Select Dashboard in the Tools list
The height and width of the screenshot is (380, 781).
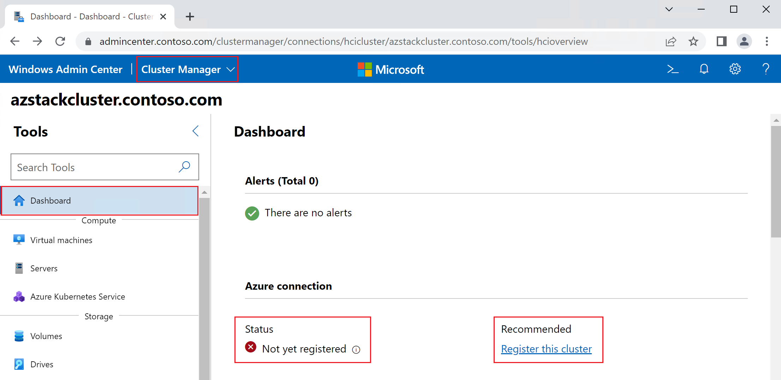click(100, 201)
